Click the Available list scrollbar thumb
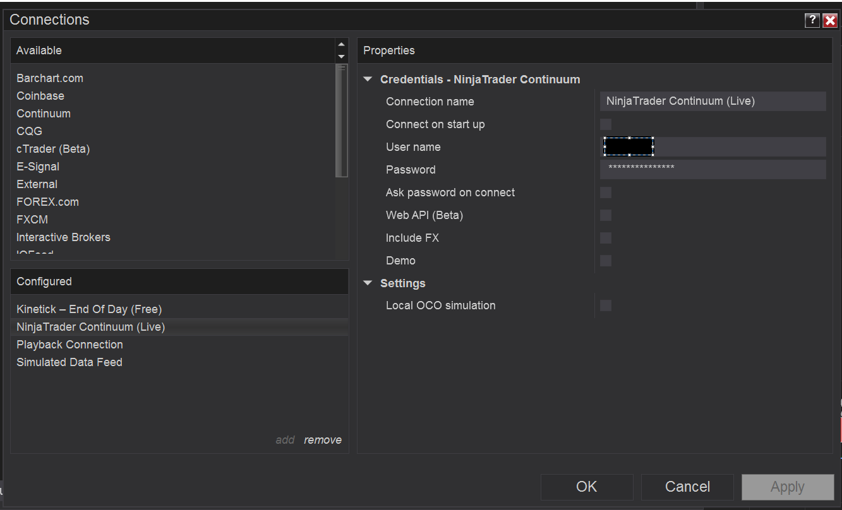The image size is (842, 510). pos(342,121)
